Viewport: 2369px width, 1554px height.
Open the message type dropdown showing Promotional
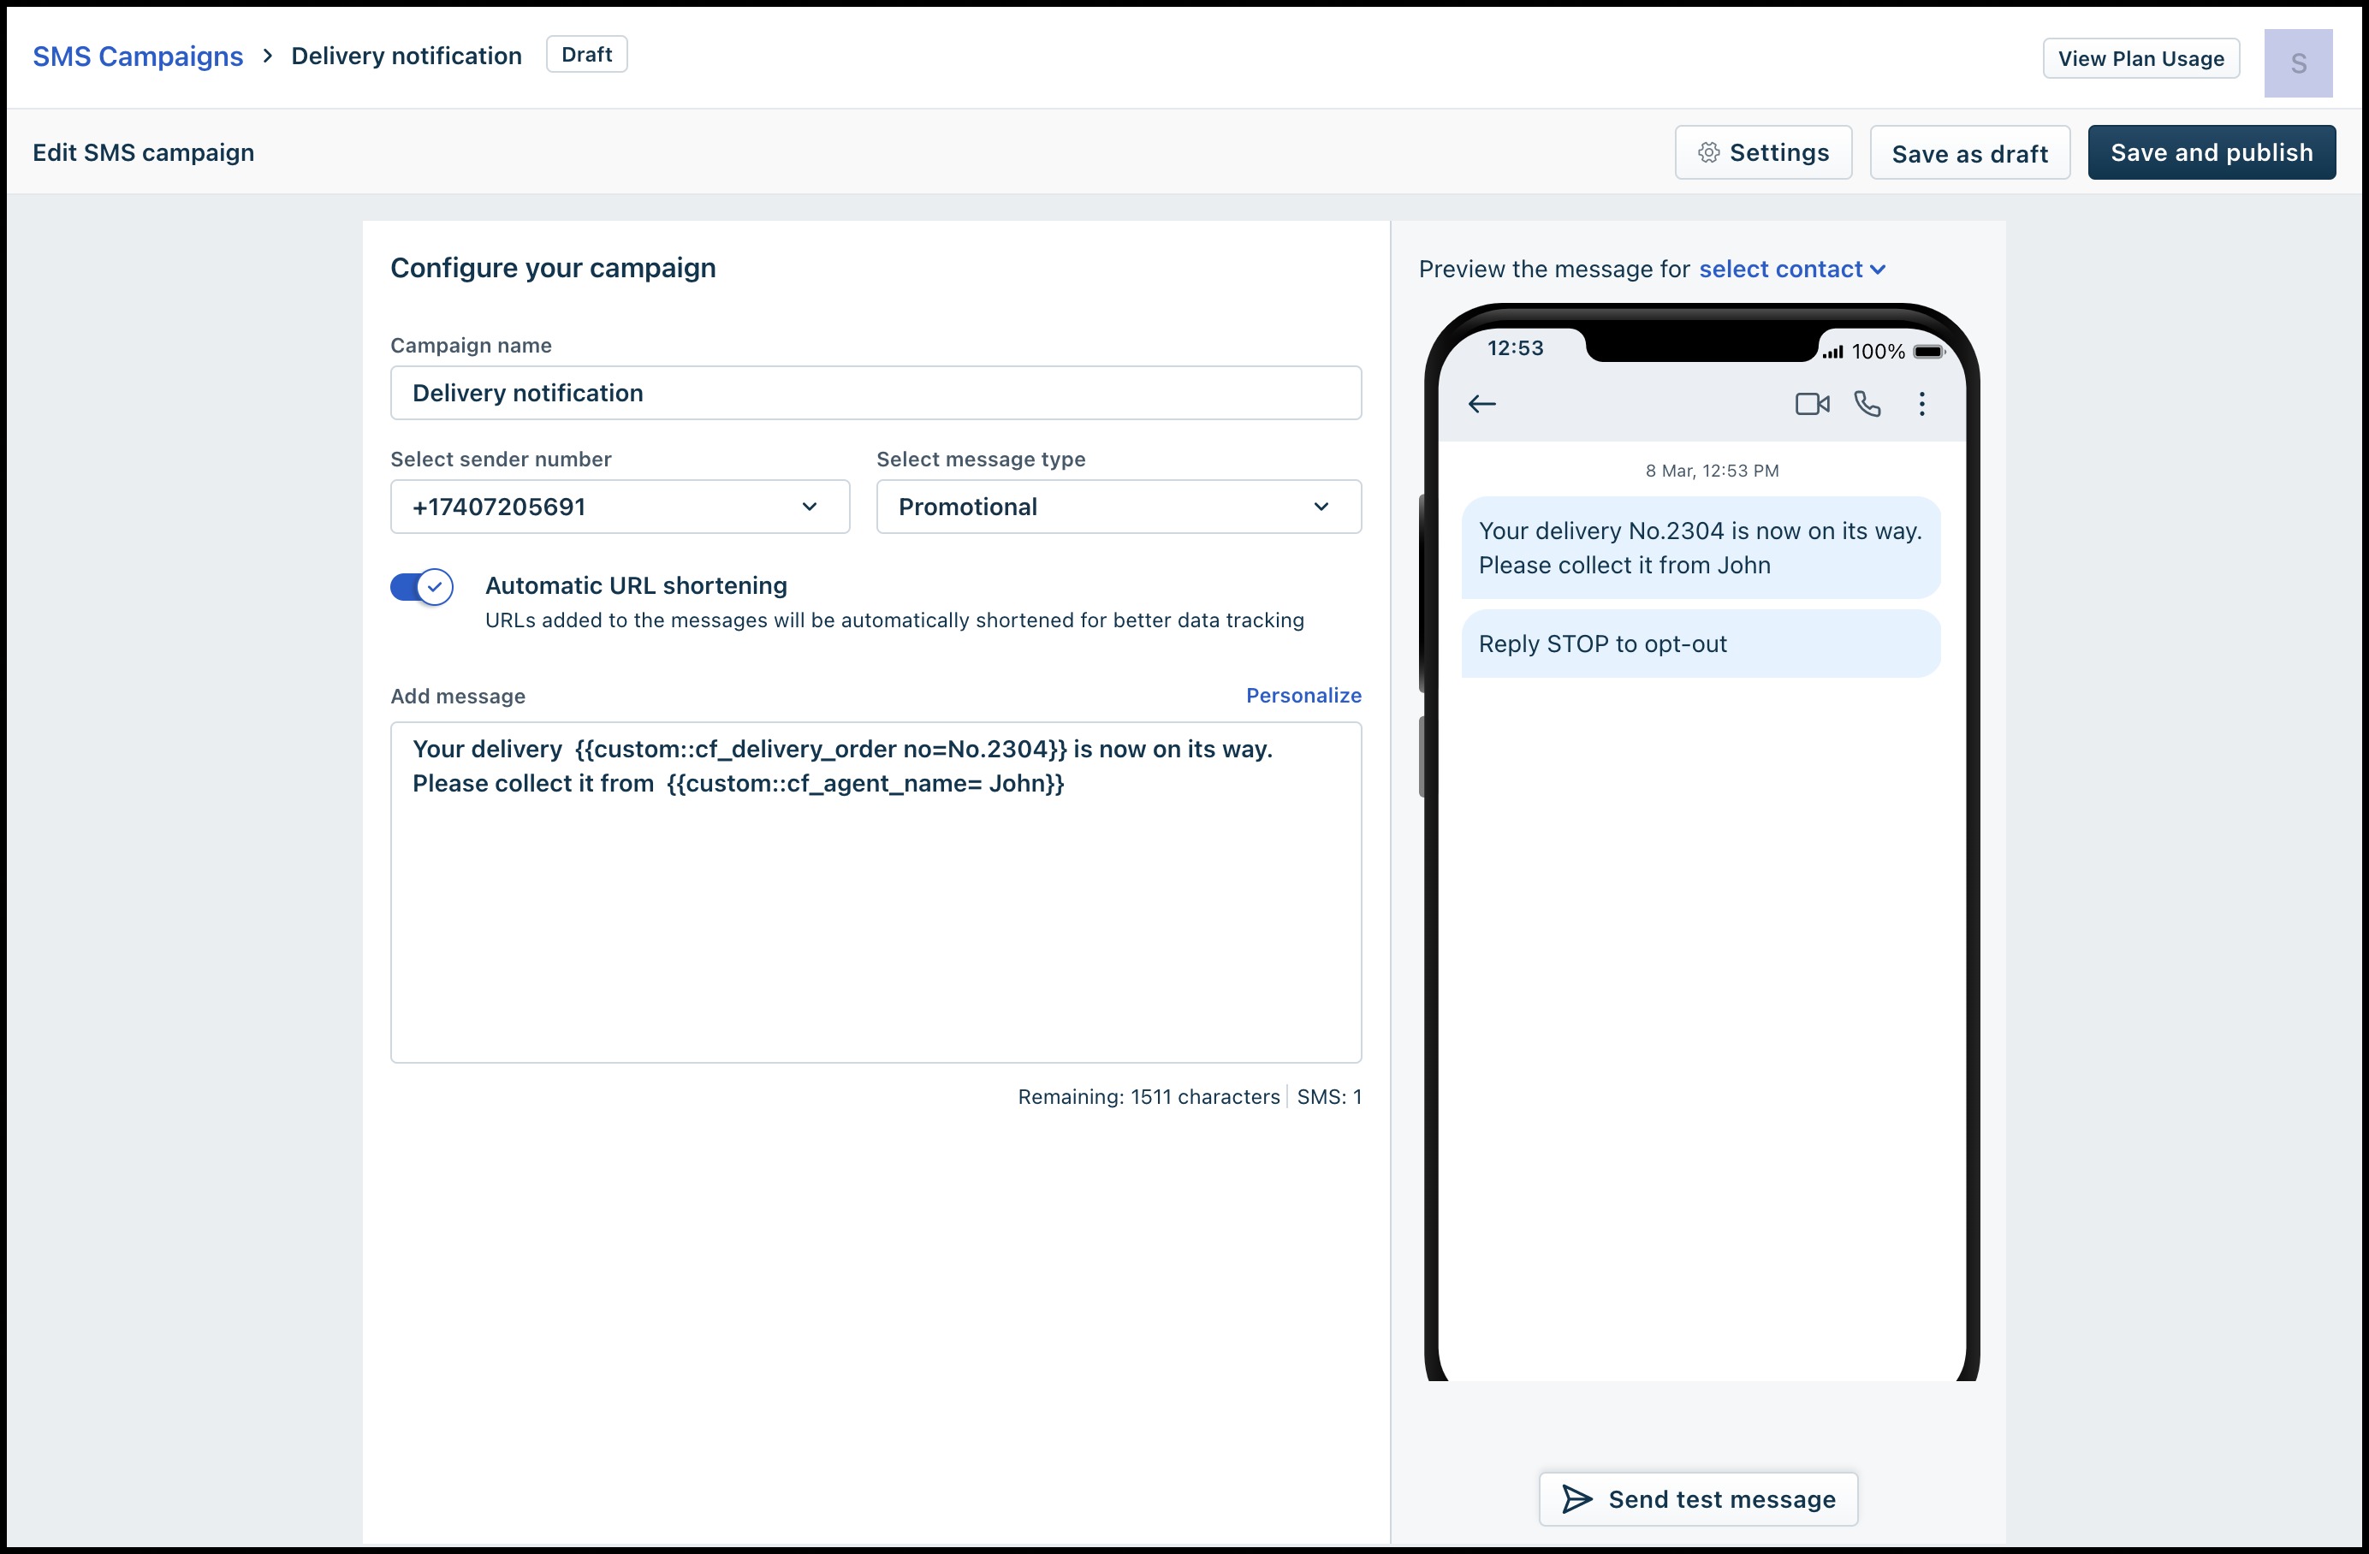1119,507
